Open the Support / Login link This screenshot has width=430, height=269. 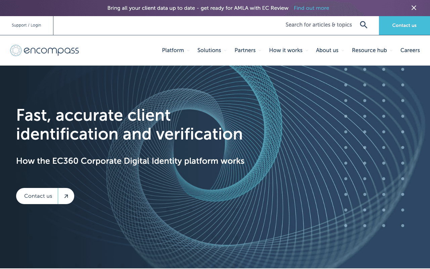[x=26, y=25]
